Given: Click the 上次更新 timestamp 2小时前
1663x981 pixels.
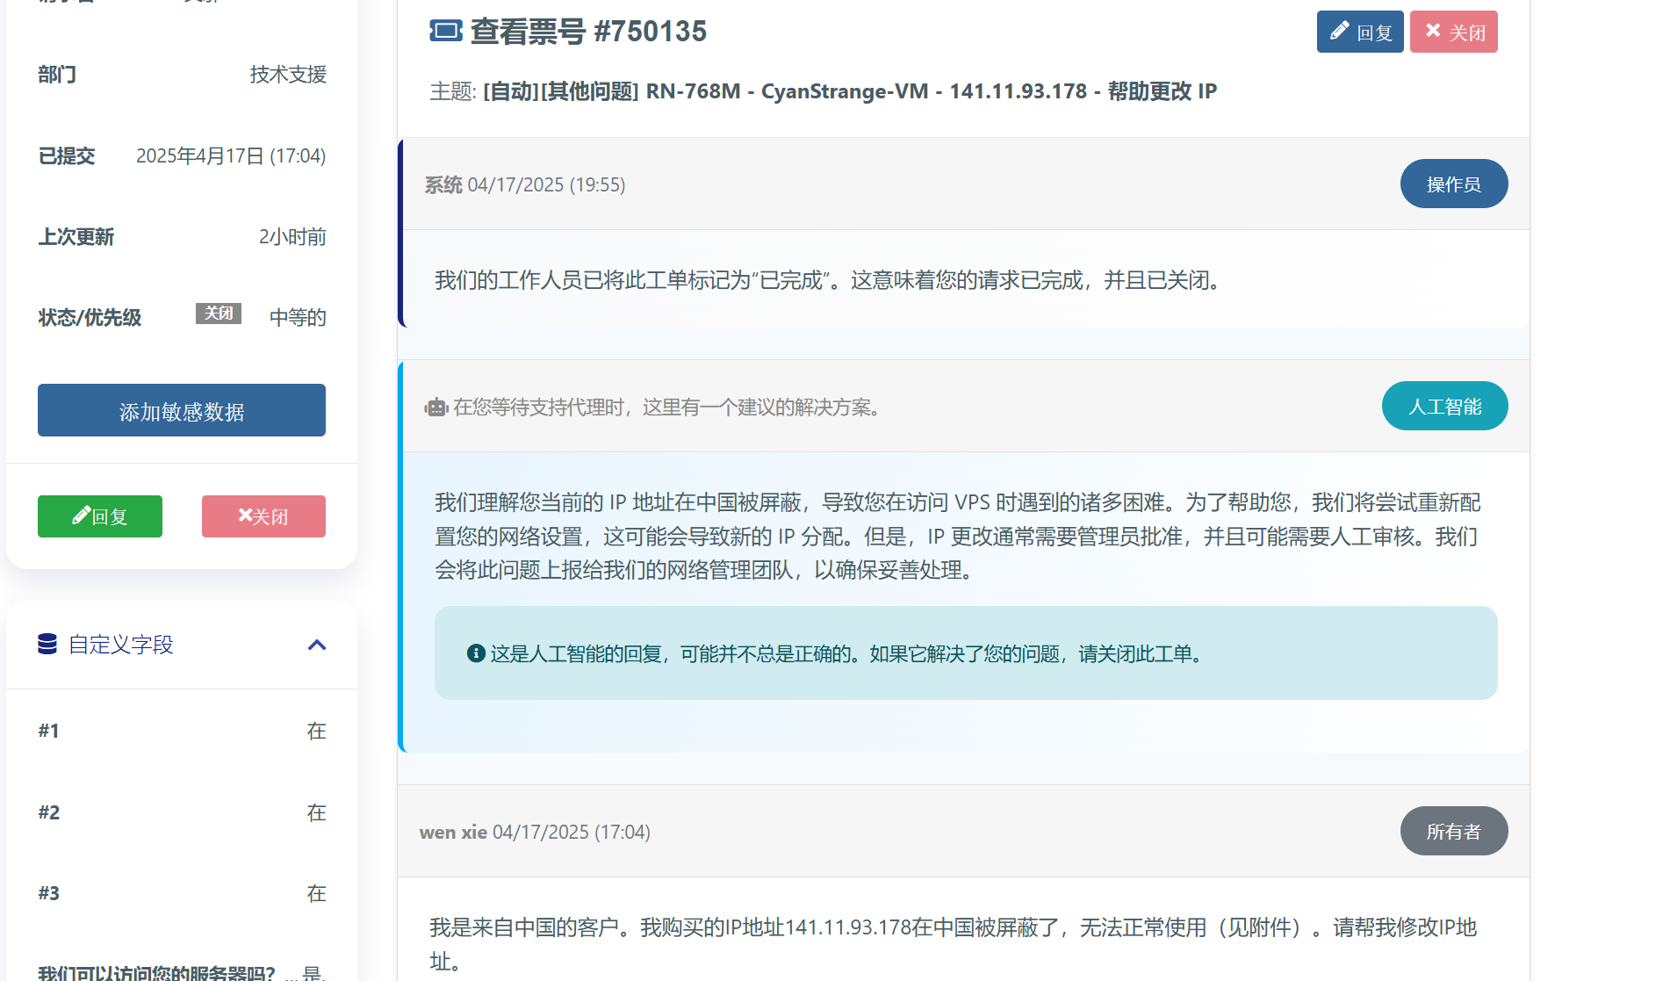Looking at the screenshot, I should (x=293, y=236).
